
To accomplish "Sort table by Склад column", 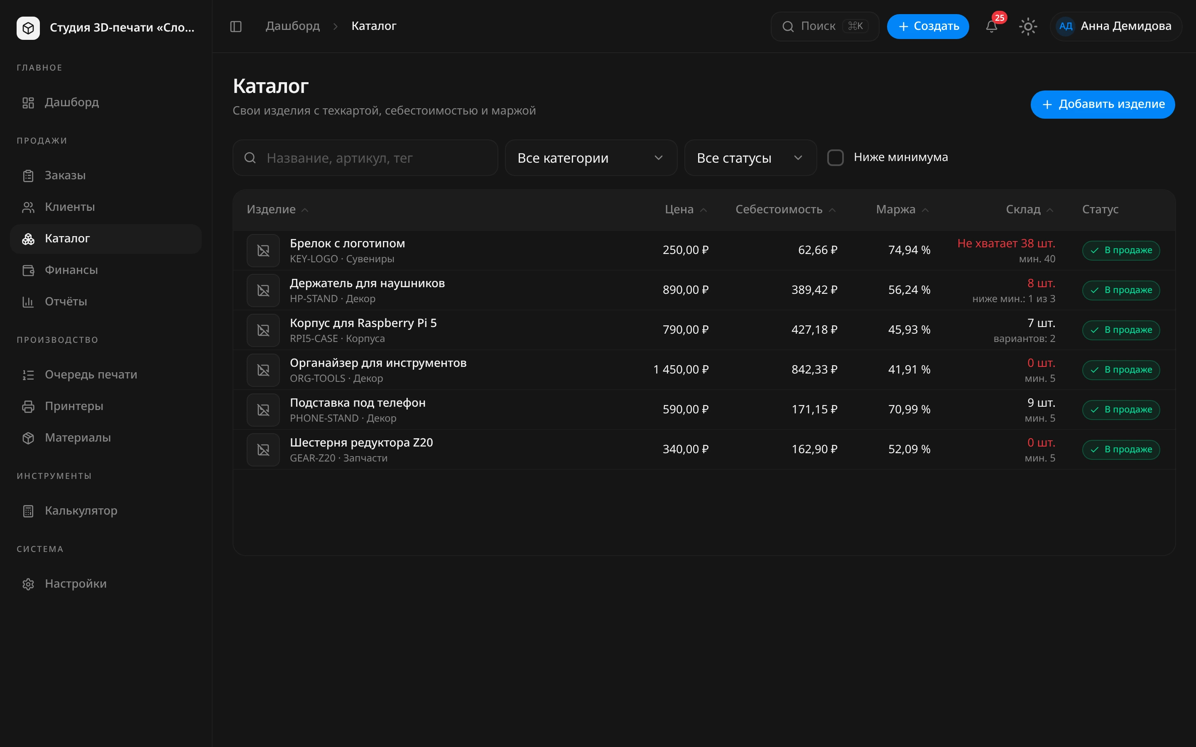I will tap(1029, 210).
